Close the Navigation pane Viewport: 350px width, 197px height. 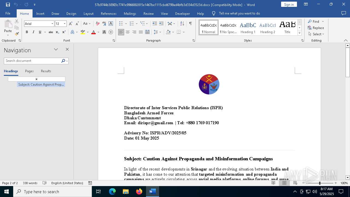(x=67, y=50)
